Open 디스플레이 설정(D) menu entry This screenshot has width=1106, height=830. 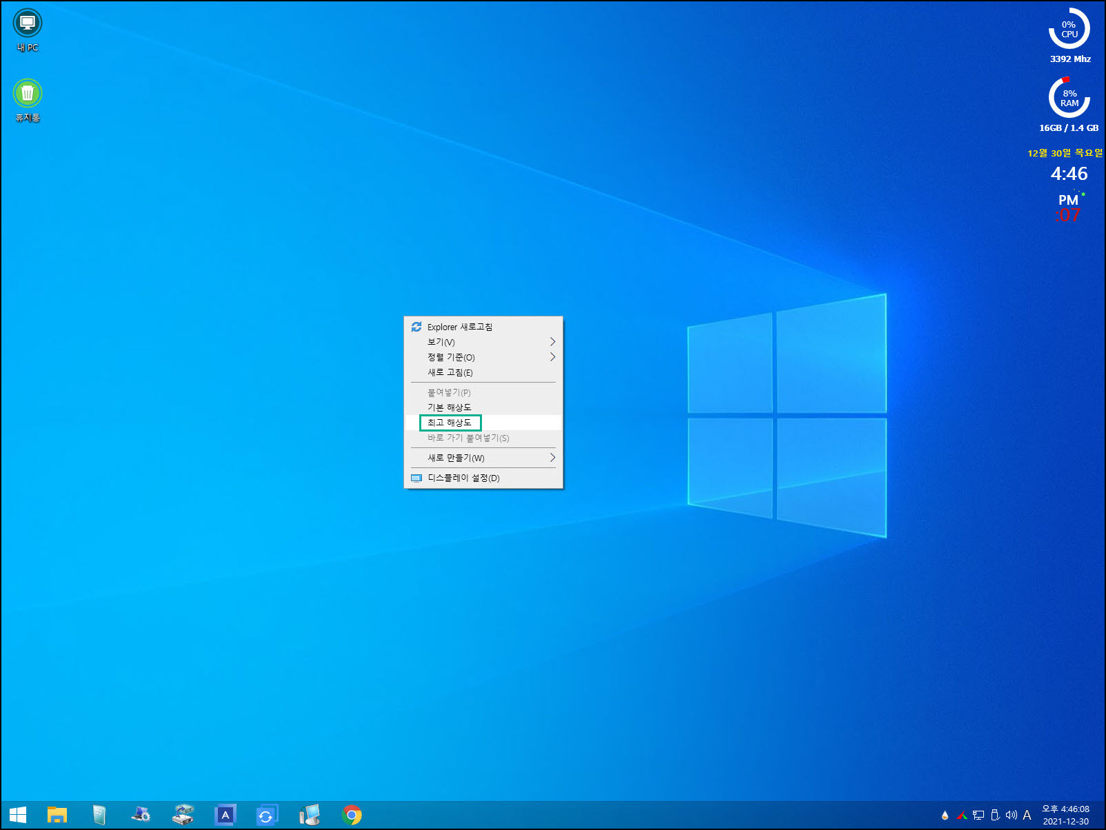[x=483, y=478]
